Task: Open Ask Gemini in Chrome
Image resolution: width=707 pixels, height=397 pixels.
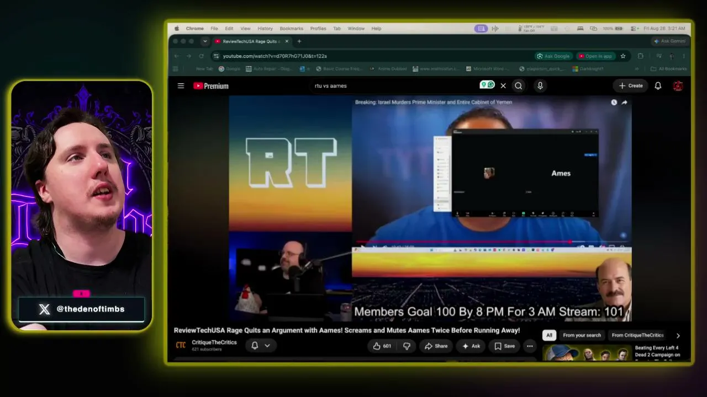Action: point(669,41)
